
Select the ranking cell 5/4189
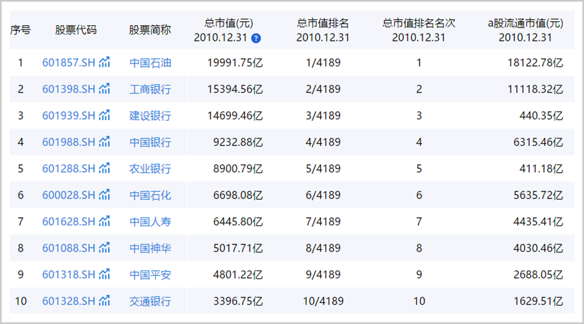click(x=323, y=168)
